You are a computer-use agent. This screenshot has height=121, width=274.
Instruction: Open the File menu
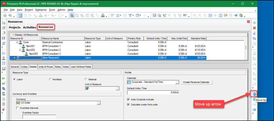click(x=6, y=10)
